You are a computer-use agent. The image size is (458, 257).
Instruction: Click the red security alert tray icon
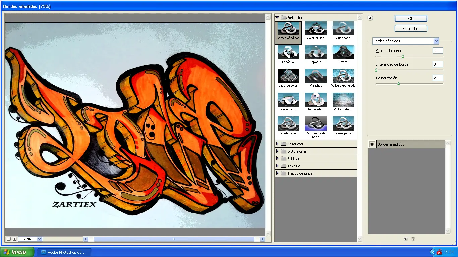click(439, 252)
